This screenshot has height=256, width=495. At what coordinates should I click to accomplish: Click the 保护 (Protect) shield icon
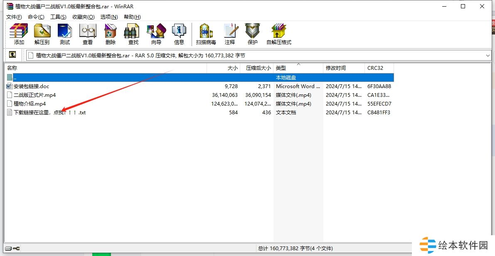click(x=252, y=34)
